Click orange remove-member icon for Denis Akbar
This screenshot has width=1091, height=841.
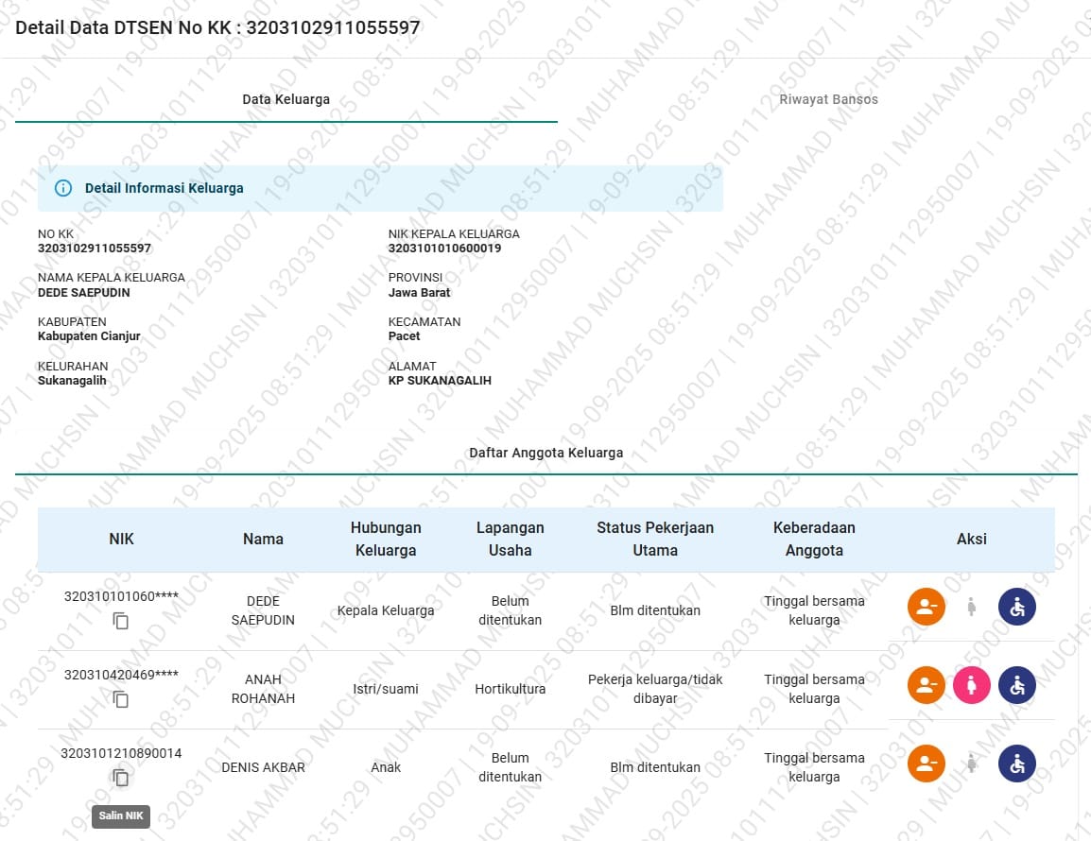click(x=926, y=764)
